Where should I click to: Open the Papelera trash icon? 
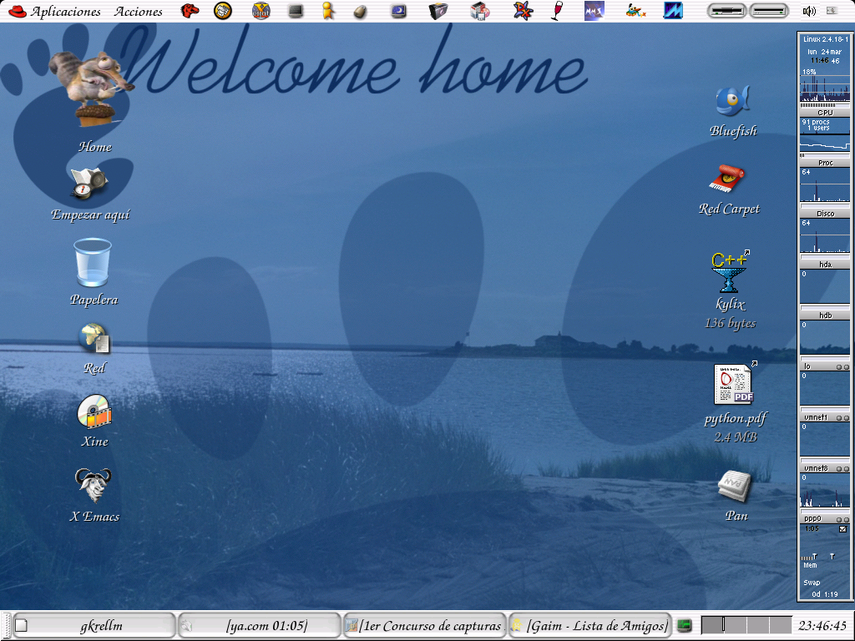click(93, 271)
